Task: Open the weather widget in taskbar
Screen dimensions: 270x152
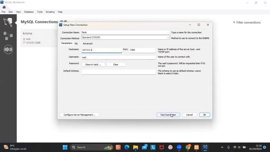Action: (15, 147)
